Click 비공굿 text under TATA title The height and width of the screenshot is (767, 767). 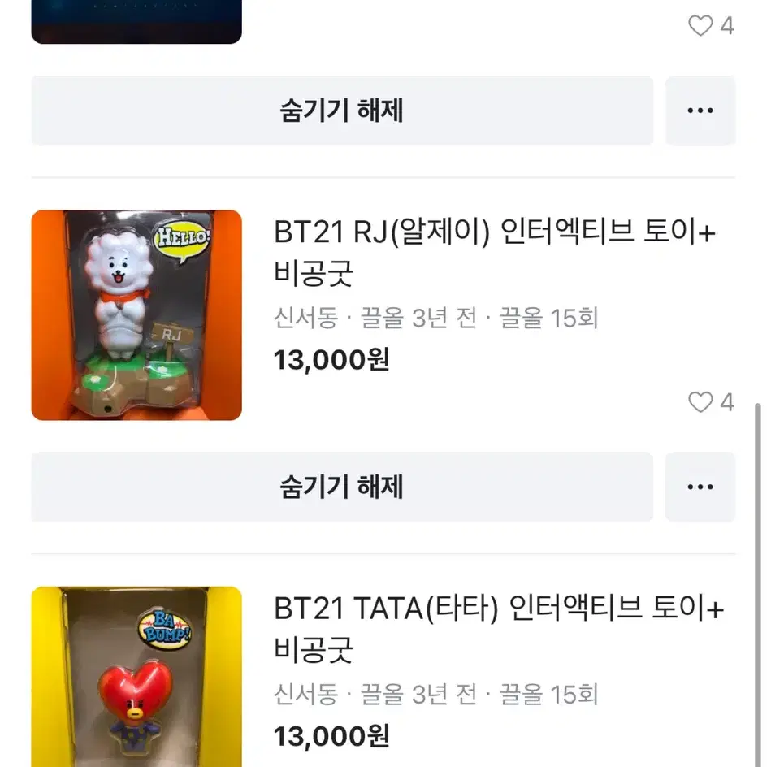[313, 650]
